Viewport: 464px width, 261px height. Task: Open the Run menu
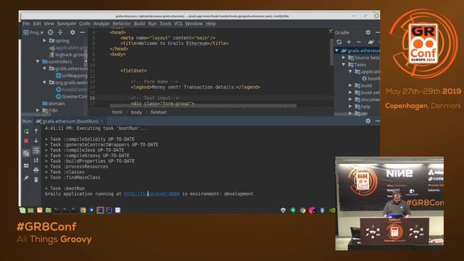pos(152,23)
